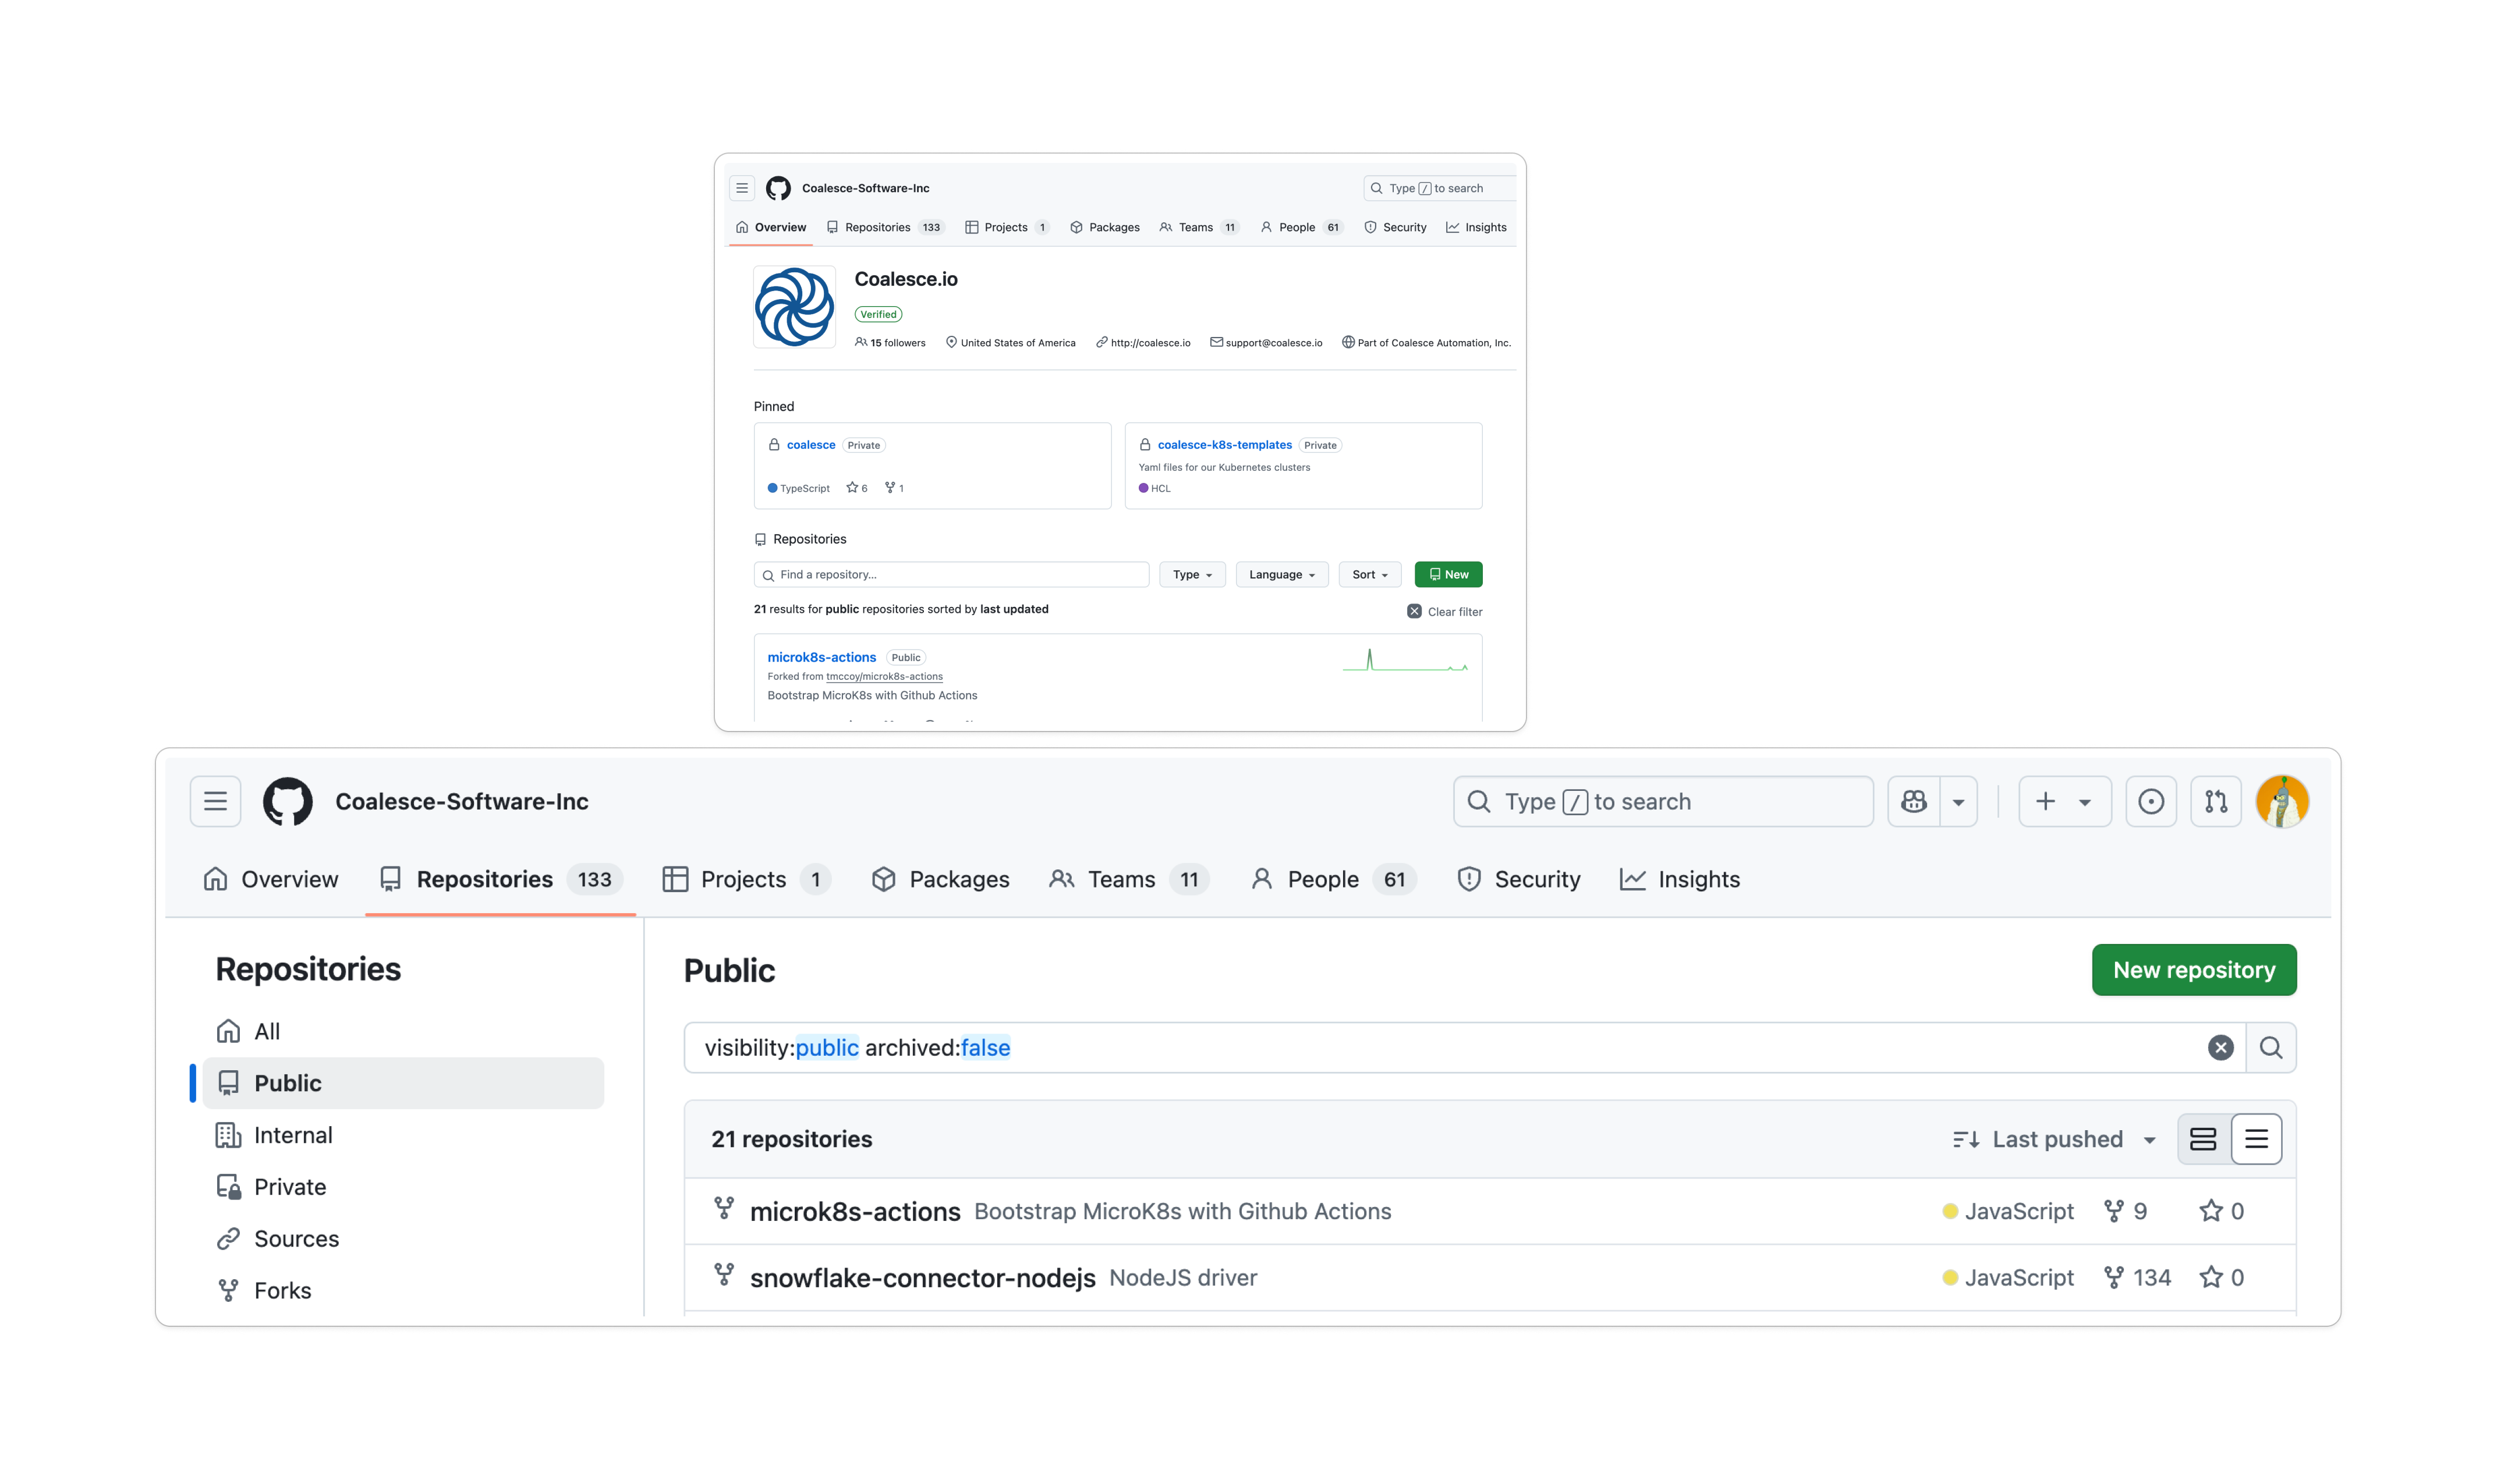Select the Forks filter in the sidebar

tap(283, 1290)
